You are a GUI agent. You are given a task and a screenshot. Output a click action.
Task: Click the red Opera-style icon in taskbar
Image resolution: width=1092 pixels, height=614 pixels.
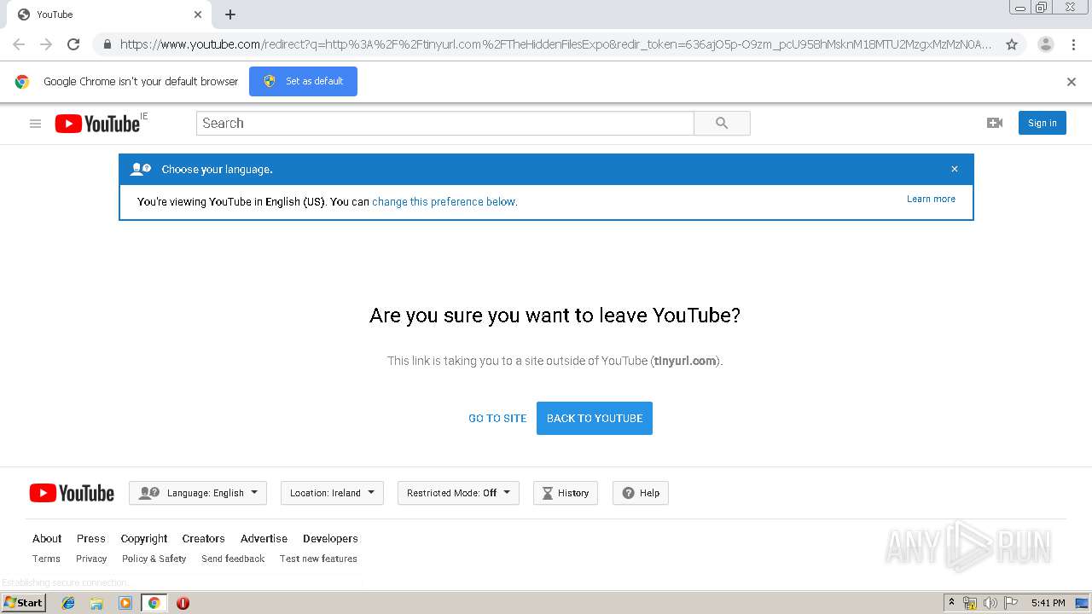[x=183, y=603]
